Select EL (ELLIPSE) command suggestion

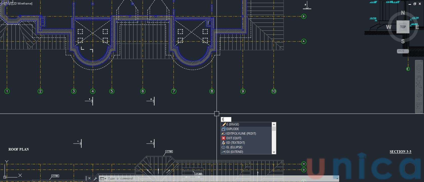coord(234,147)
